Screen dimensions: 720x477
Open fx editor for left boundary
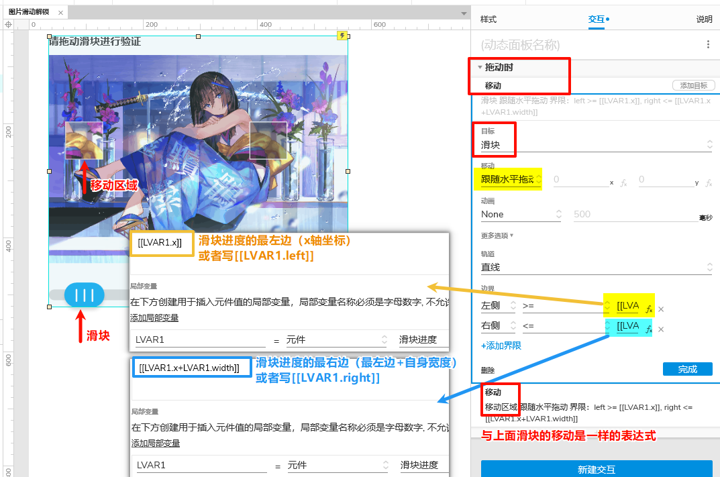coord(649,309)
